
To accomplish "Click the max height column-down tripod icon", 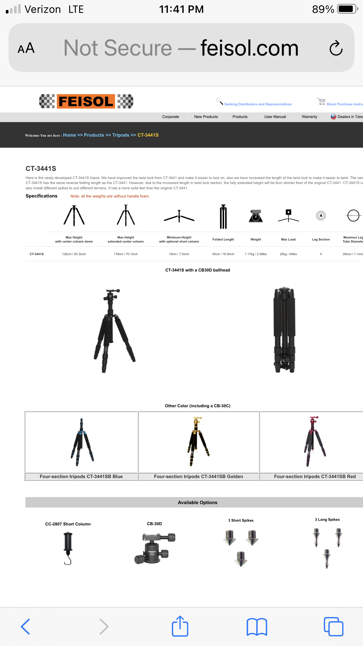I will [x=74, y=216].
